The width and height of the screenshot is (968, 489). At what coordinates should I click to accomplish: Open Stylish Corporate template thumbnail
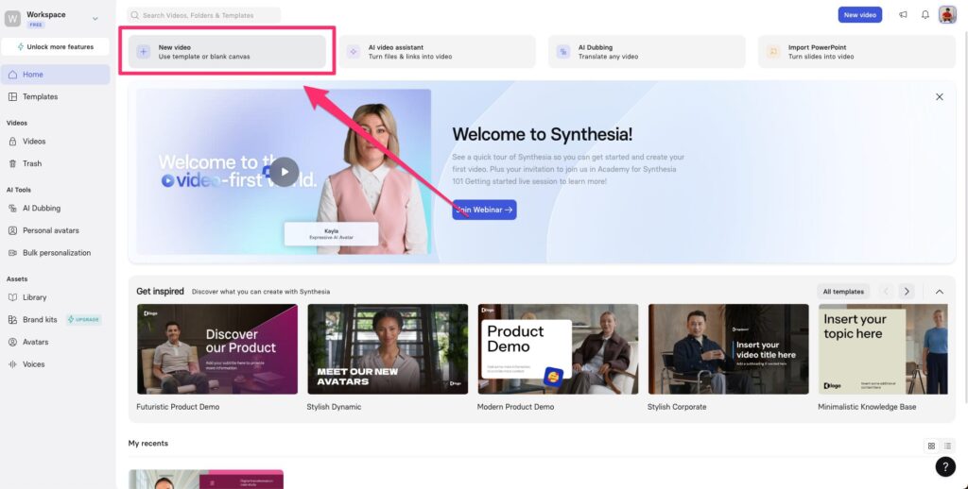click(x=729, y=349)
